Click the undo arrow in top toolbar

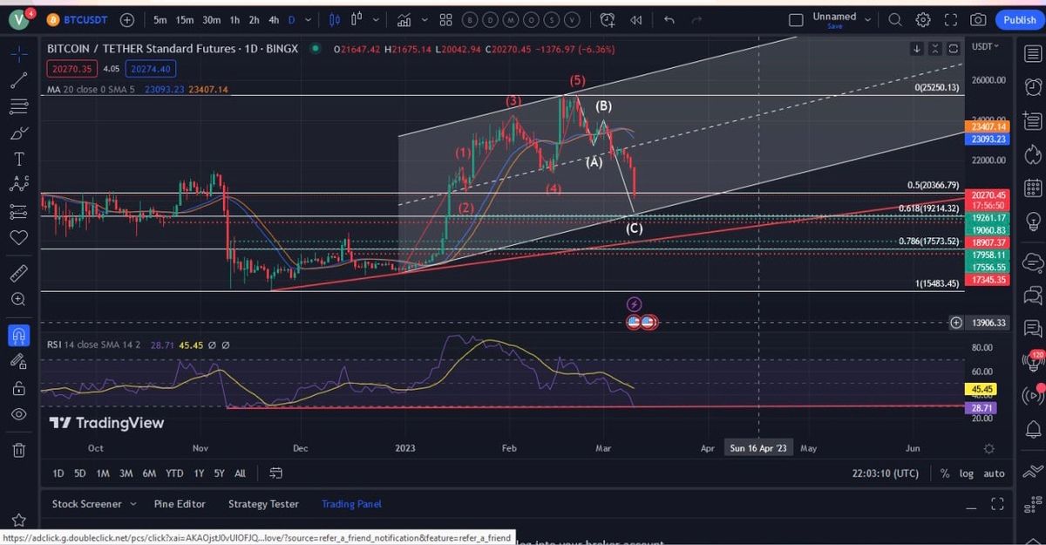tap(669, 19)
